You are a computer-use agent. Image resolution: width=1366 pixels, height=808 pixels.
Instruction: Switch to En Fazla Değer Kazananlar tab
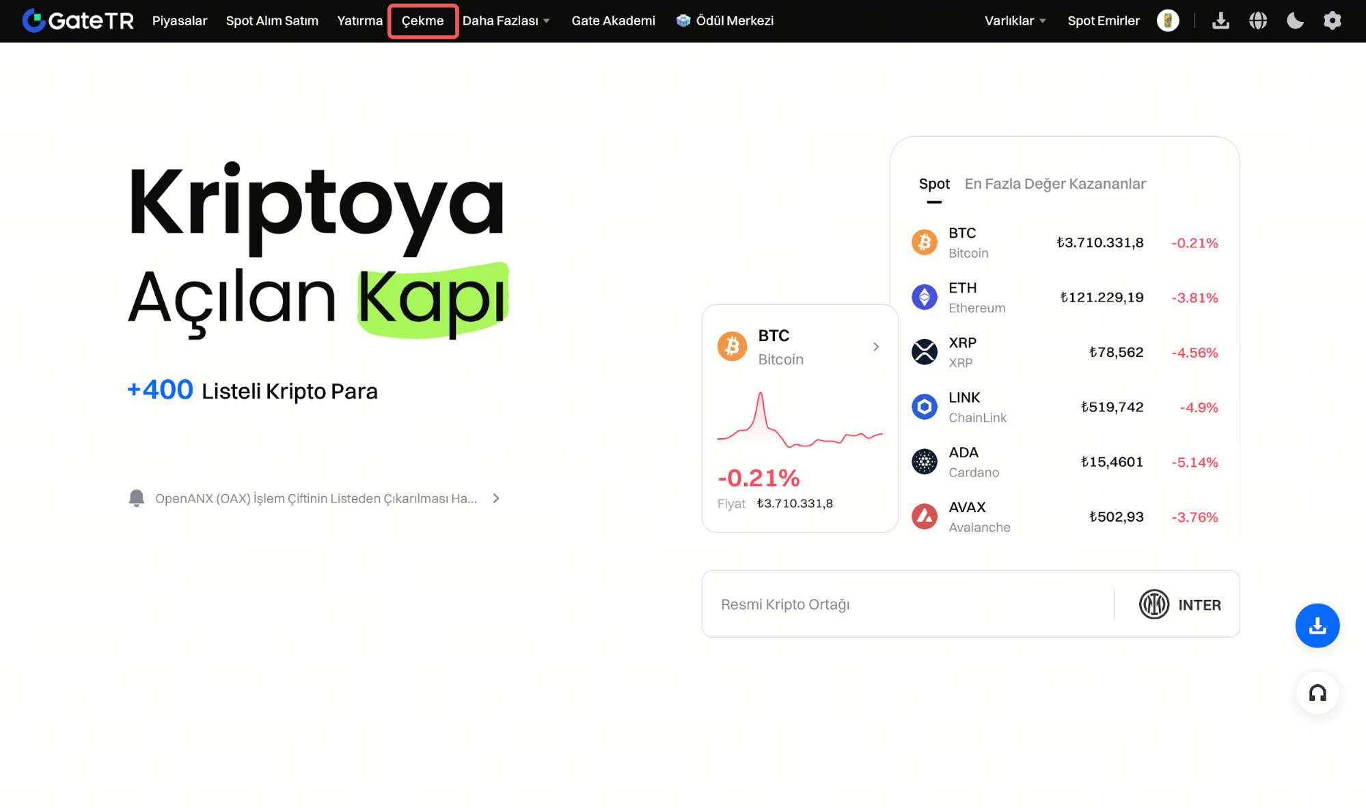[1054, 184]
